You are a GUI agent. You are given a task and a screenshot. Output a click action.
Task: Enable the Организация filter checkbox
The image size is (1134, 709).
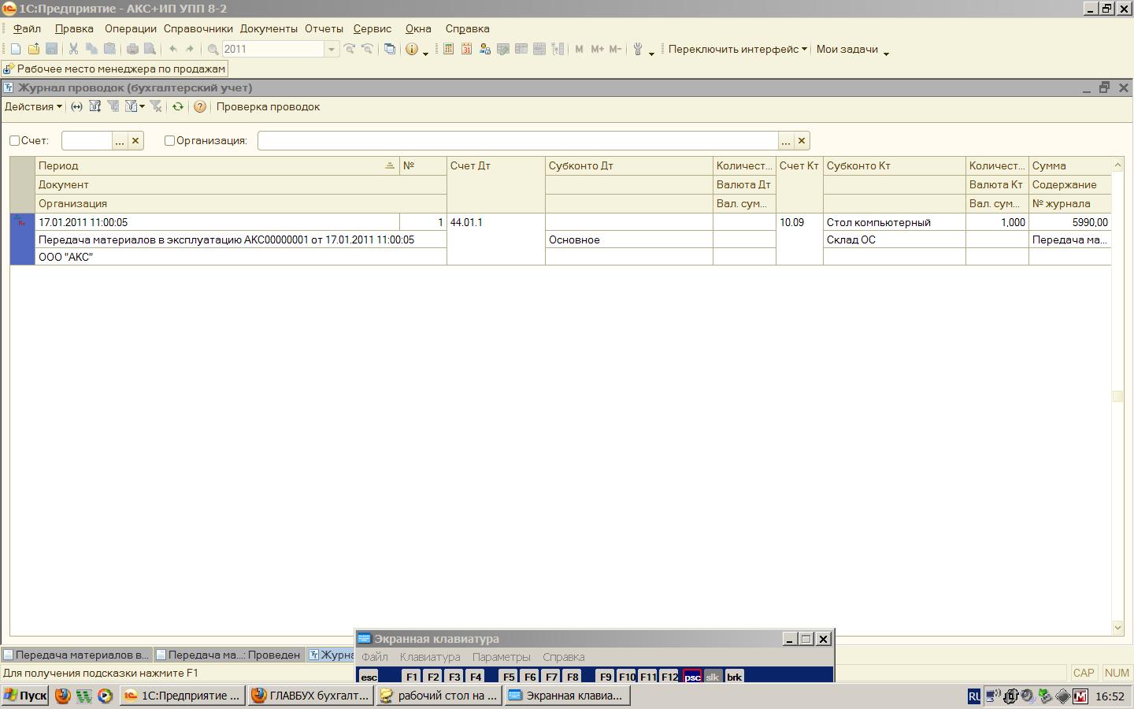[x=169, y=141]
